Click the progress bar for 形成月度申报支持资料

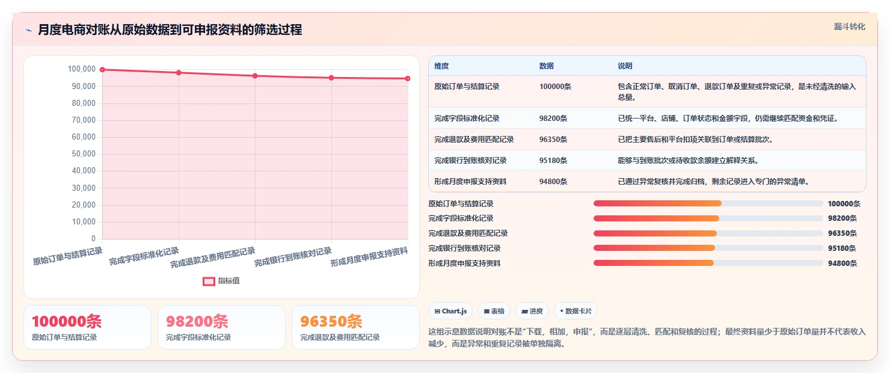[x=708, y=263]
